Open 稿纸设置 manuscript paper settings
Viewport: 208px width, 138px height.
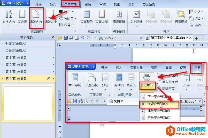[x=119, y=17]
